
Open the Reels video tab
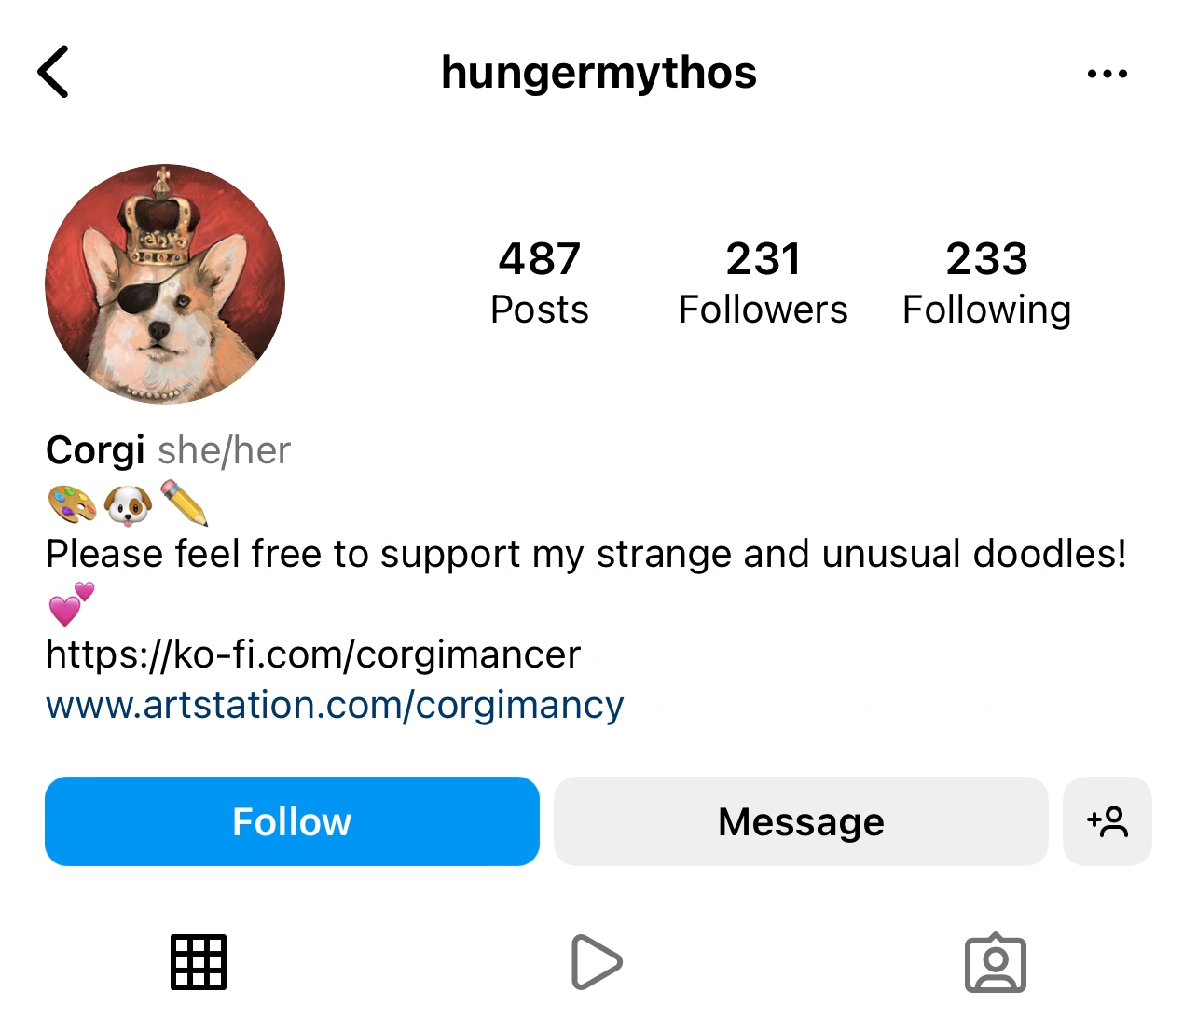597,961
